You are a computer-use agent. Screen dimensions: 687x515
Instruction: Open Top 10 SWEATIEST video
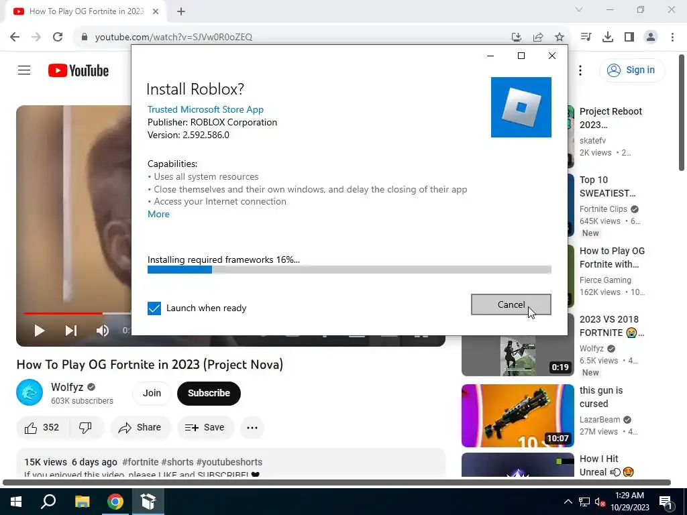[x=607, y=186]
